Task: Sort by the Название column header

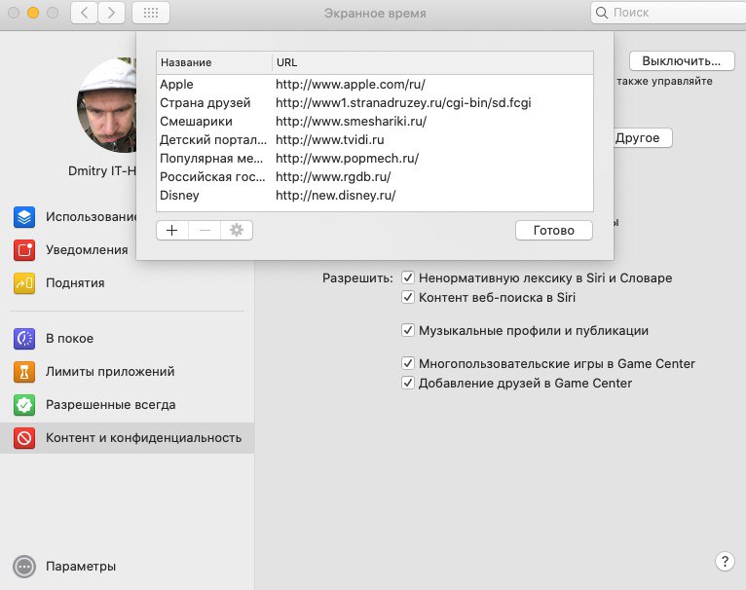Action: [x=214, y=62]
